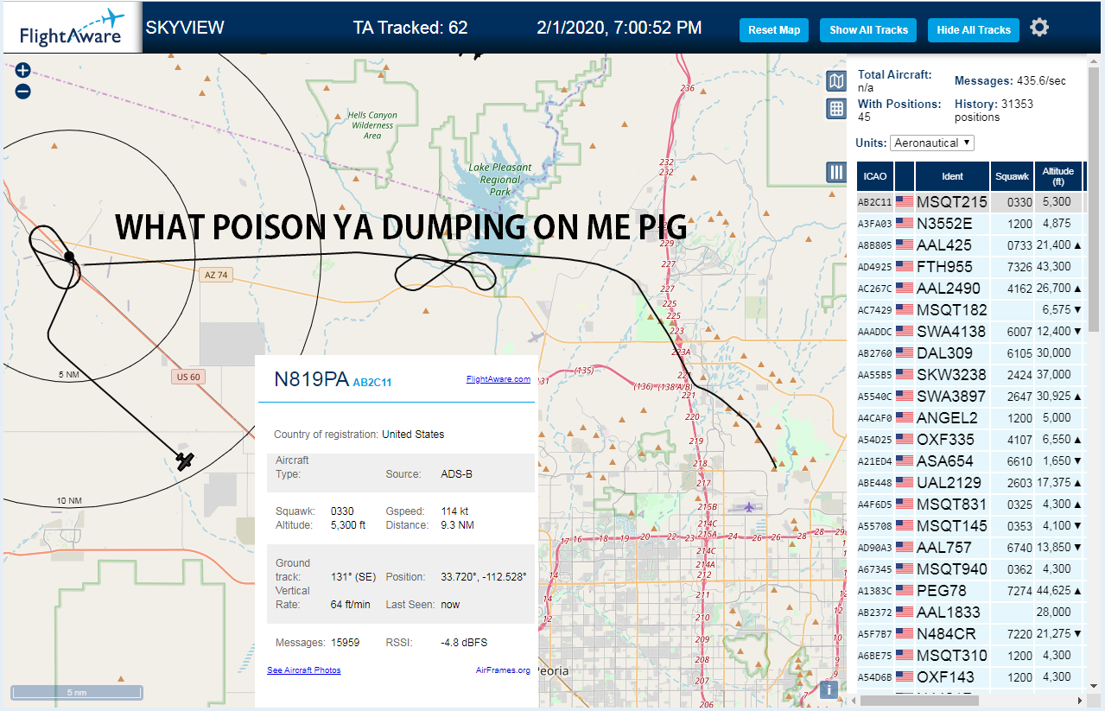Sort by Squawk column header
This screenshot has width=1105, height=711.
[1012, 176]
